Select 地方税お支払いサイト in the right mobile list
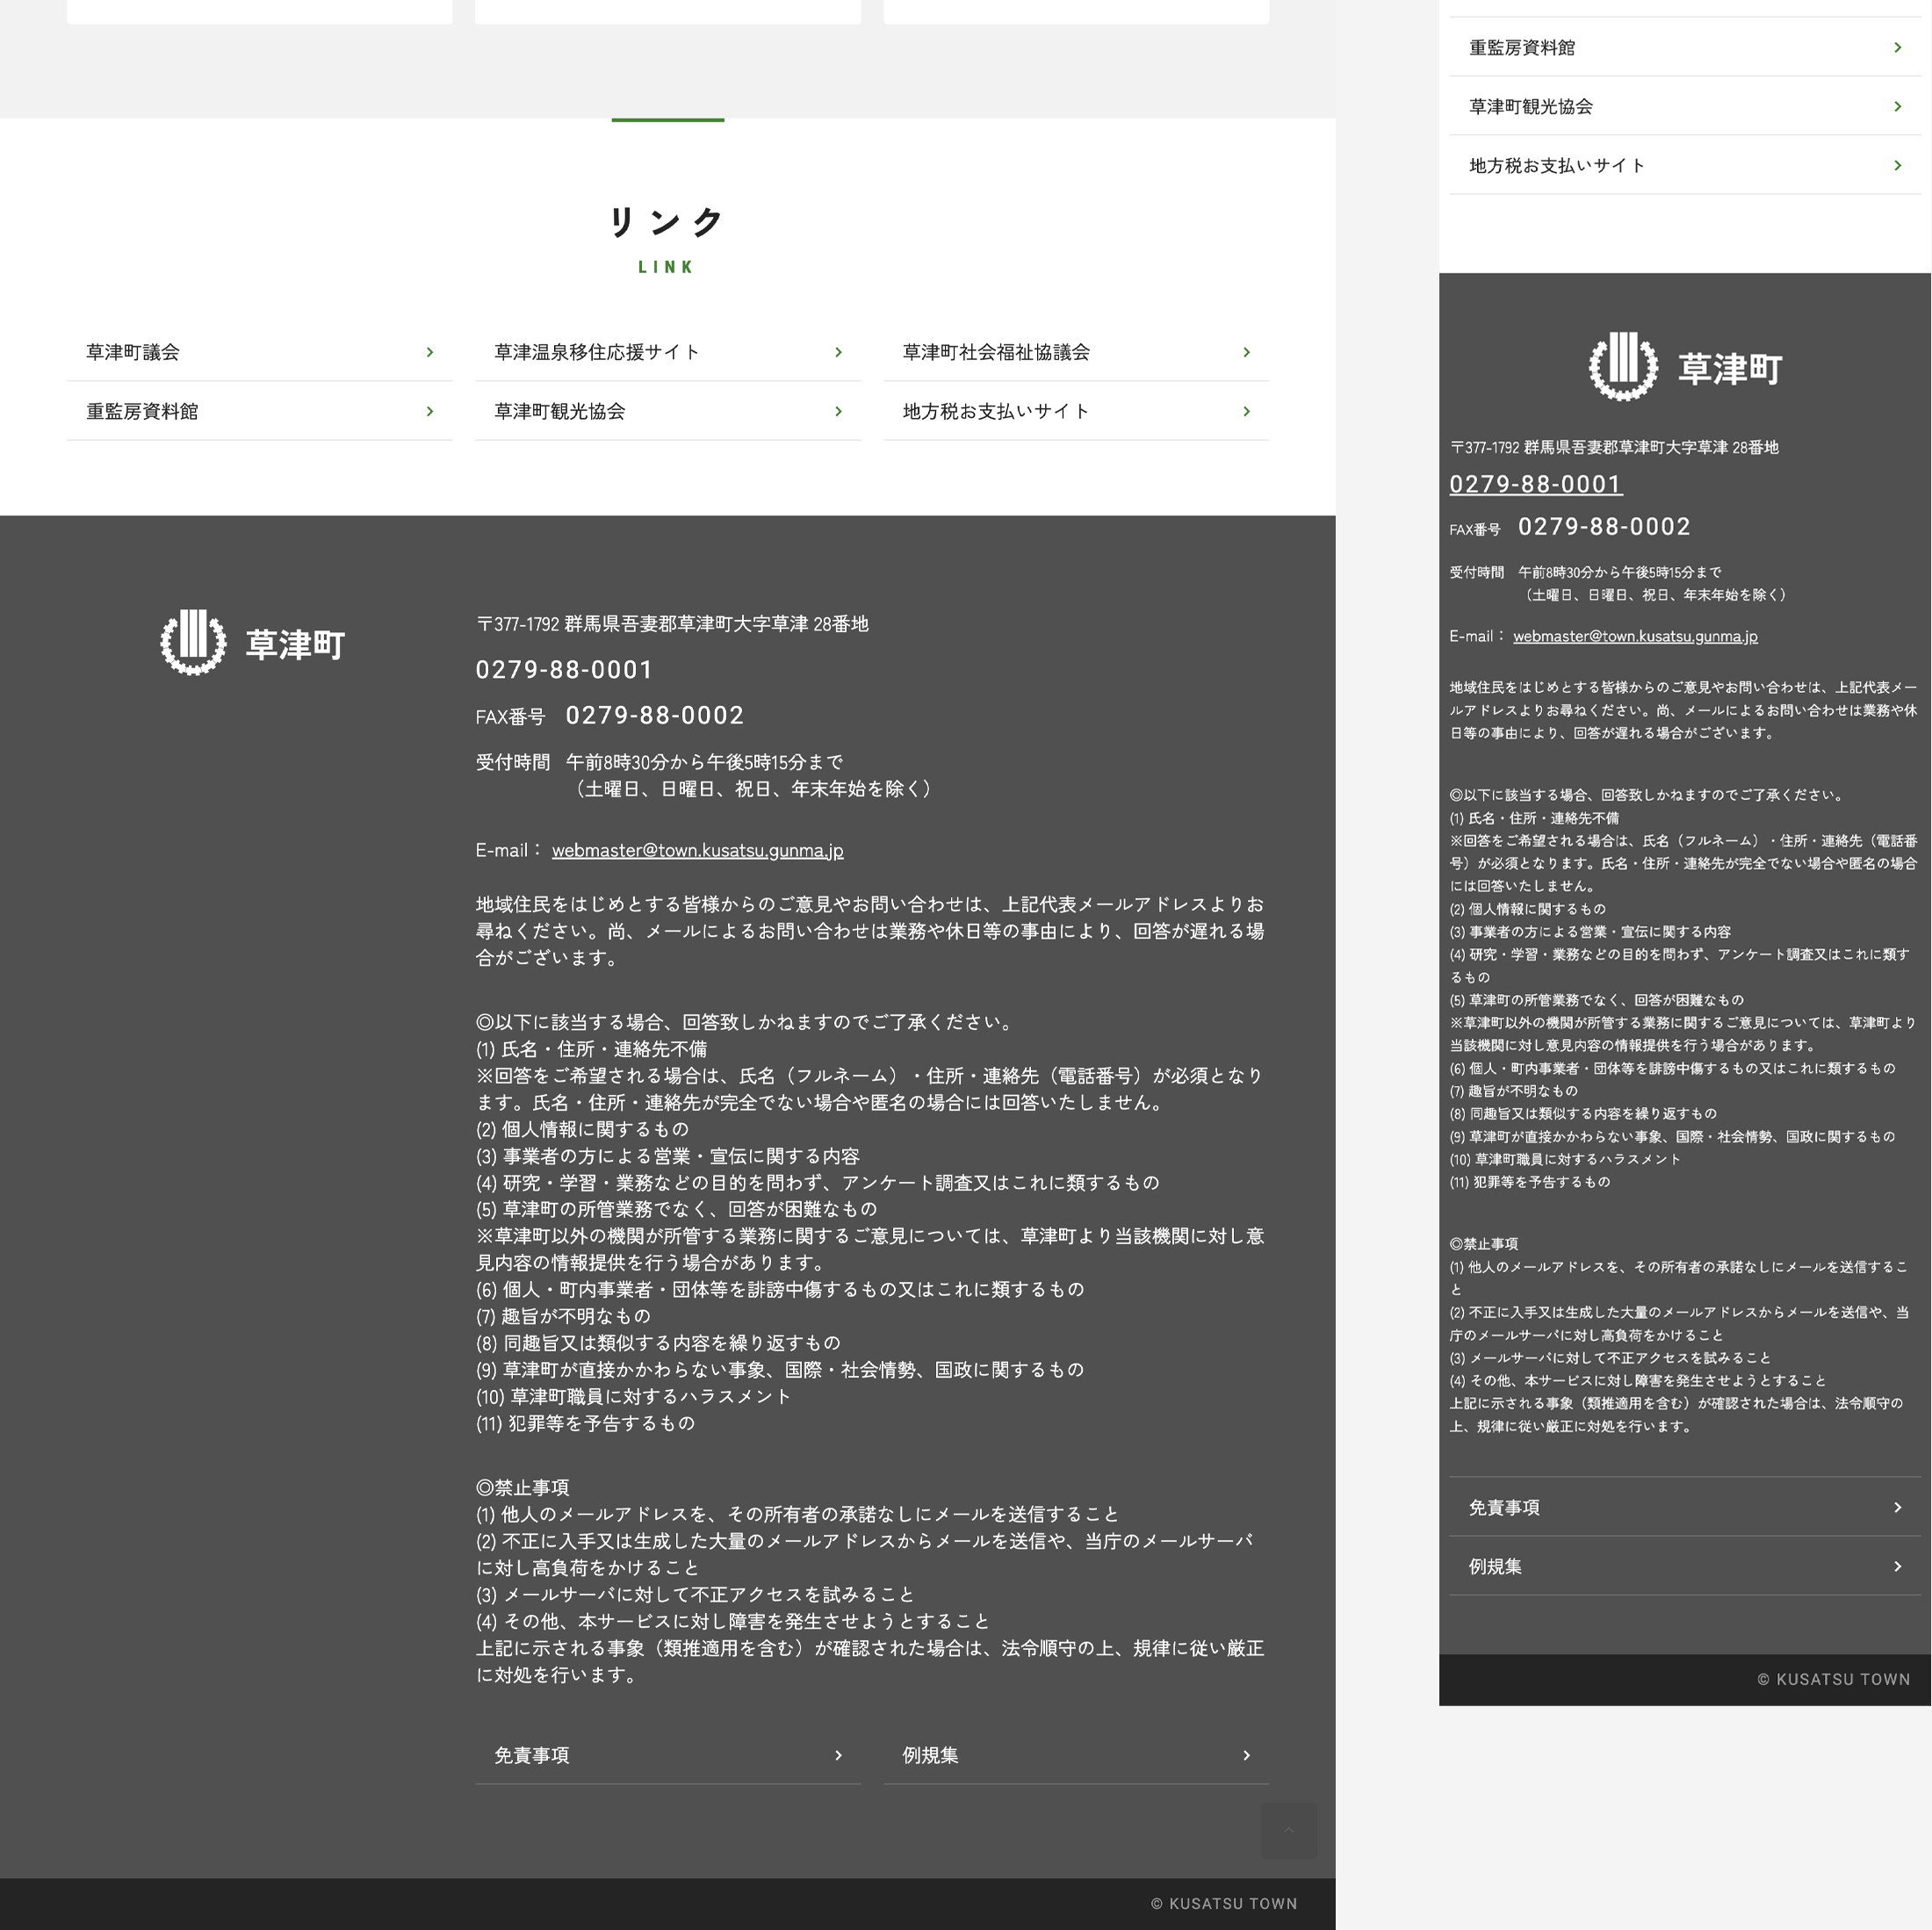The width and height of the screenshot is (1932, 1930). [1556, 165]
